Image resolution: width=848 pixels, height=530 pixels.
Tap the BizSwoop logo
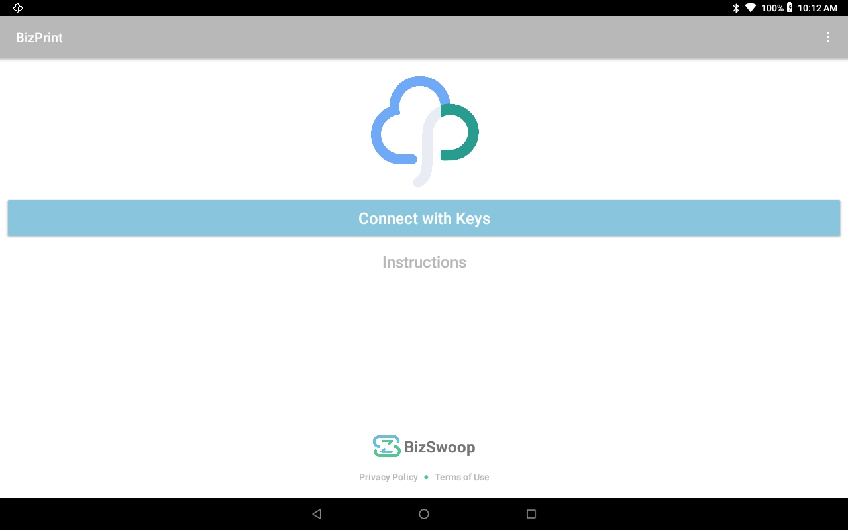424,447
